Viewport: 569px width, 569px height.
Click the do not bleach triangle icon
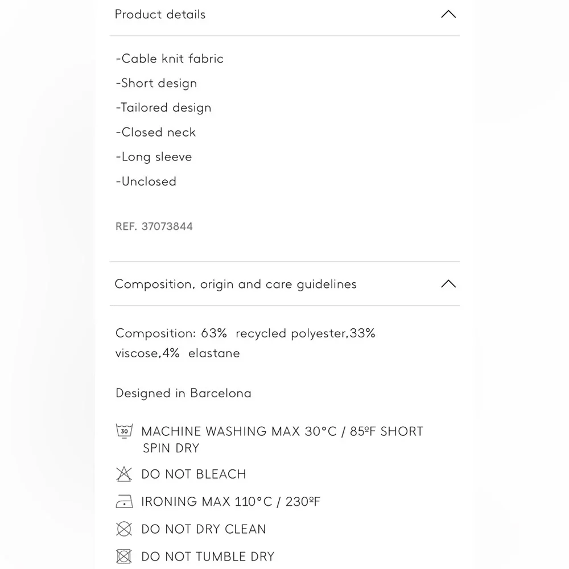[x=124, y=474]
